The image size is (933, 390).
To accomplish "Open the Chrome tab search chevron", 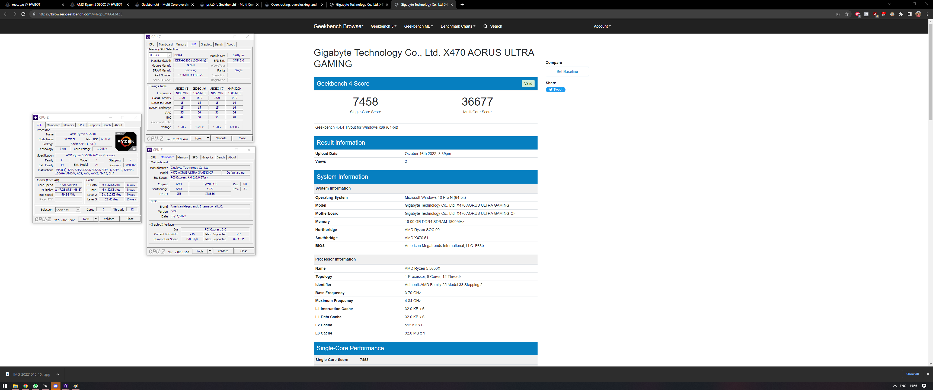I will [x=889, y=4].
